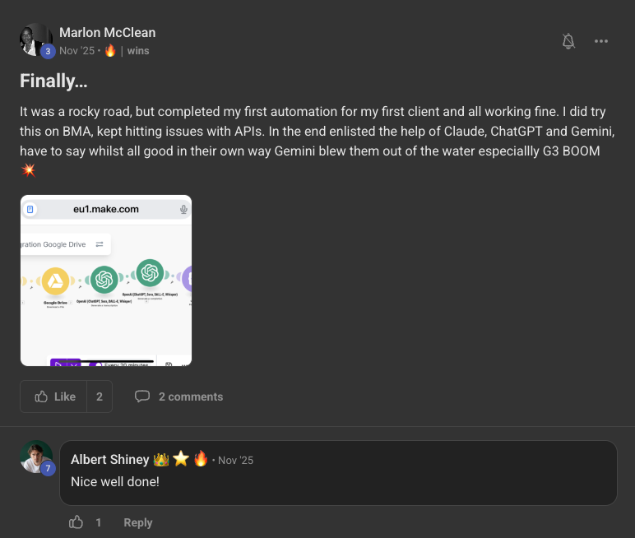Open the three-dot post options menu
The width and height of the screenshot is (635, 538).
(x=601, y=41)
